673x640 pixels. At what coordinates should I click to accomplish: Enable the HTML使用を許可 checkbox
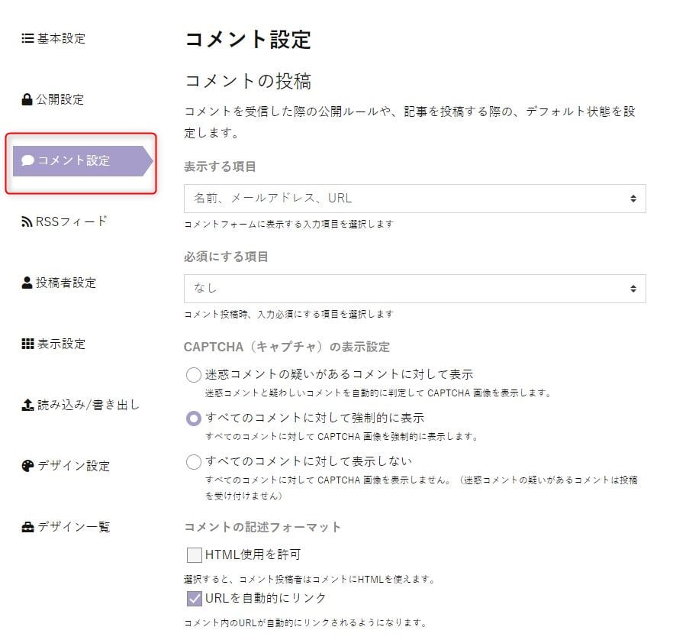[x=195, y=554]
